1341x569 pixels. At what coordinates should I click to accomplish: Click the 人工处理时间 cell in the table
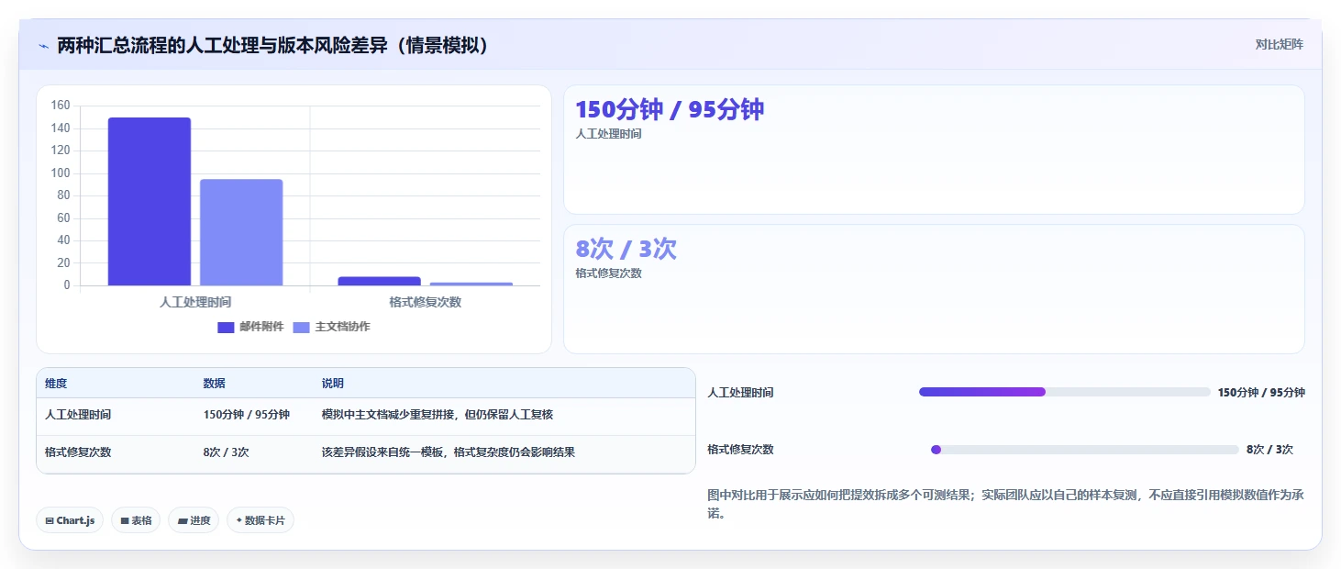78,415
